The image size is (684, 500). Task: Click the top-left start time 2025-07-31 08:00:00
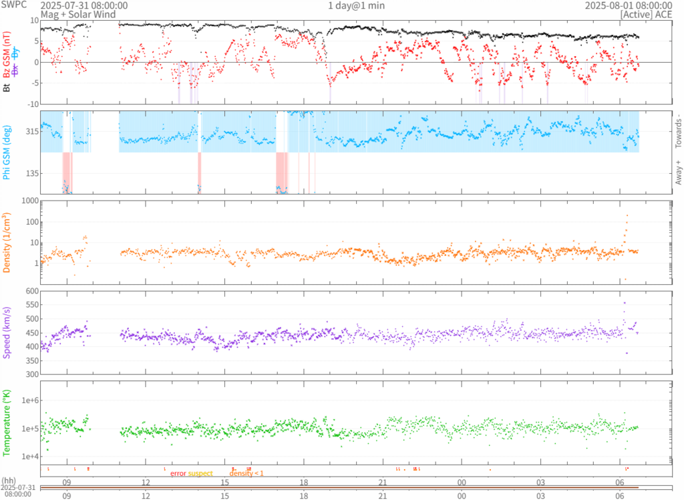click(84, 5)
